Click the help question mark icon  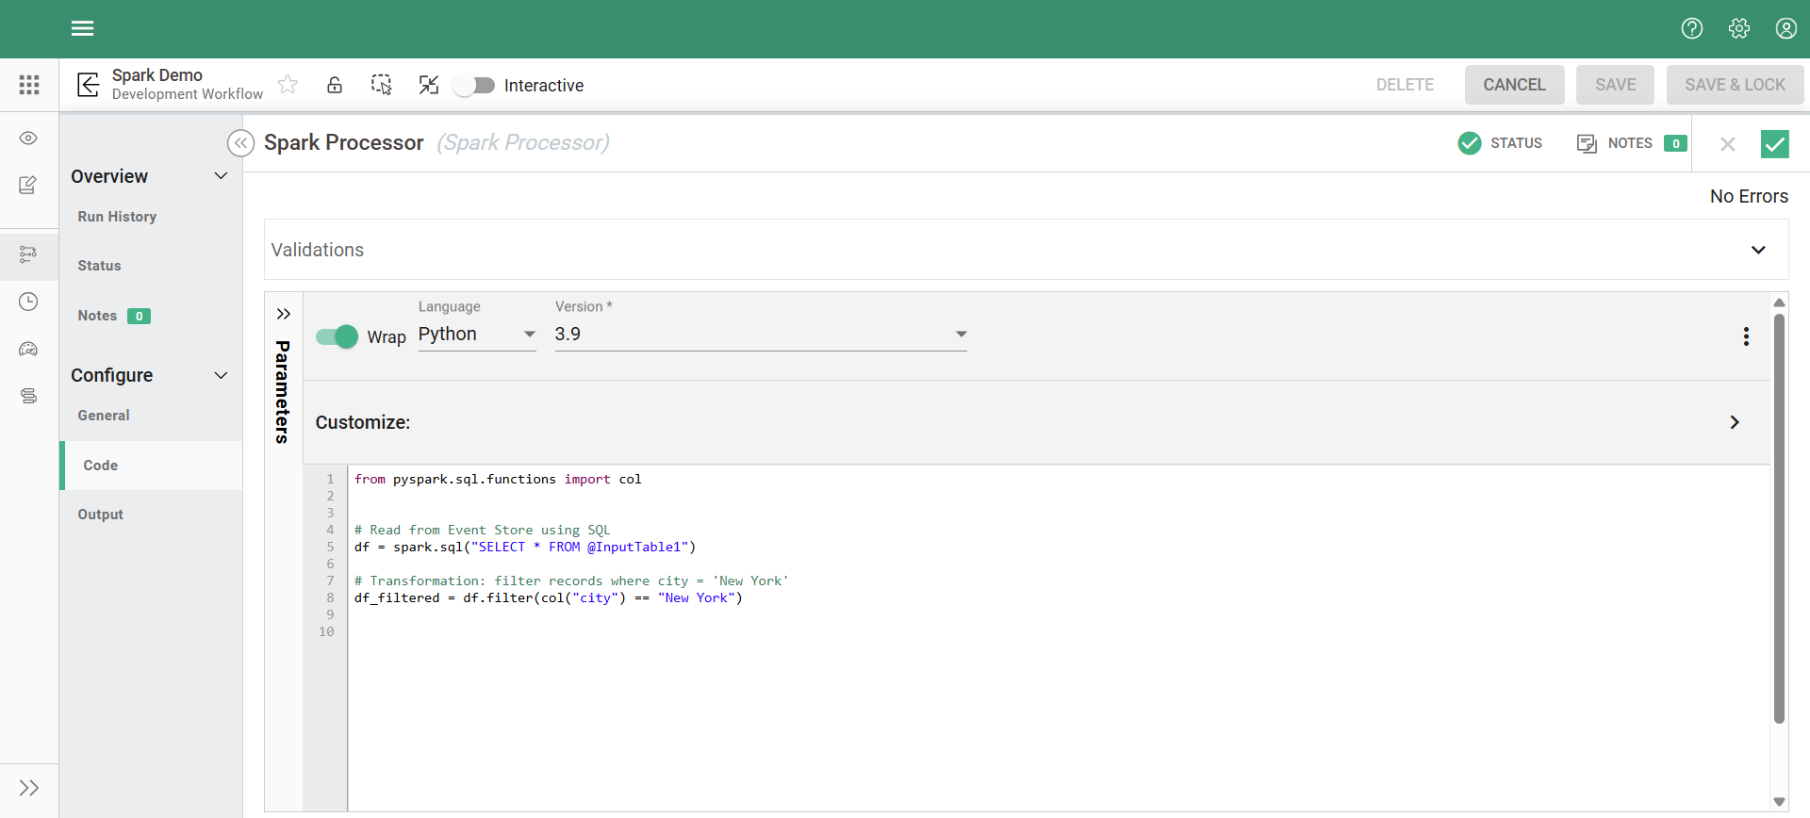1691,28
